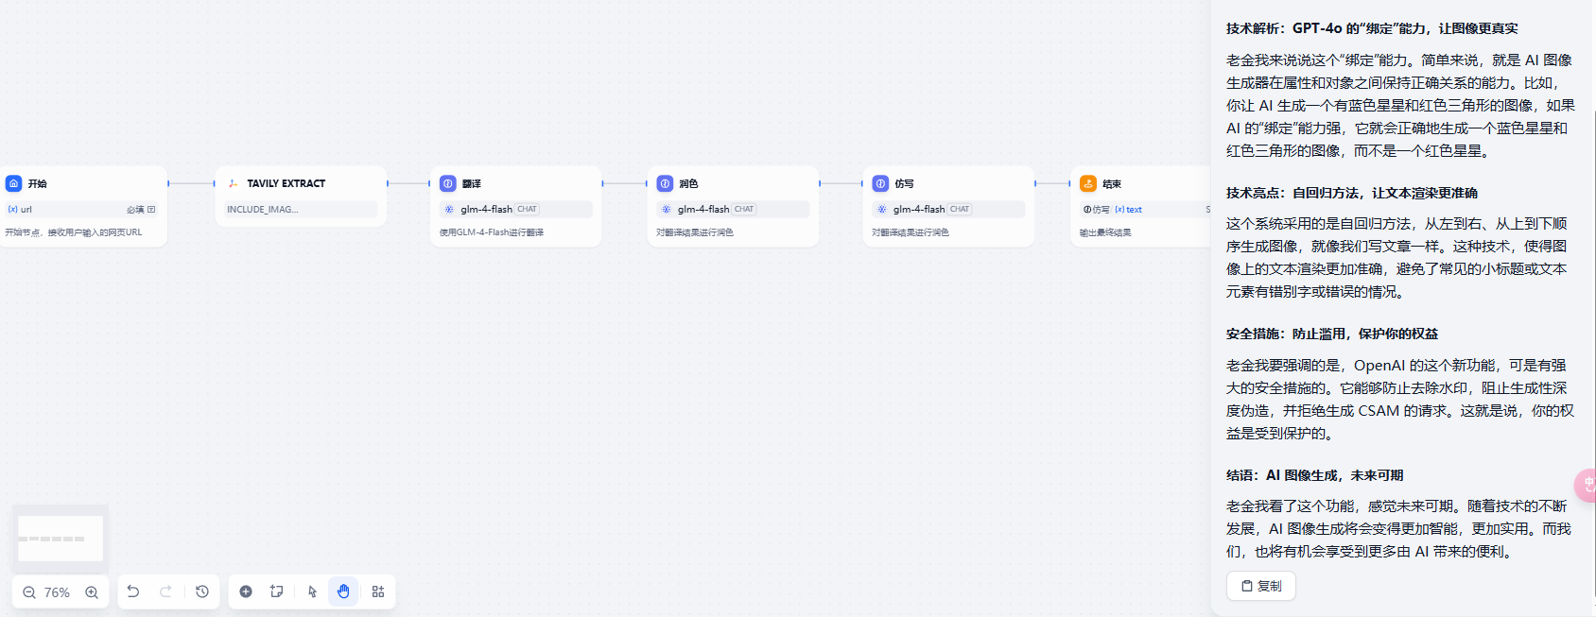Select the 开始 start node
This screenshot has width=1596, height=617.
point(83,207)
